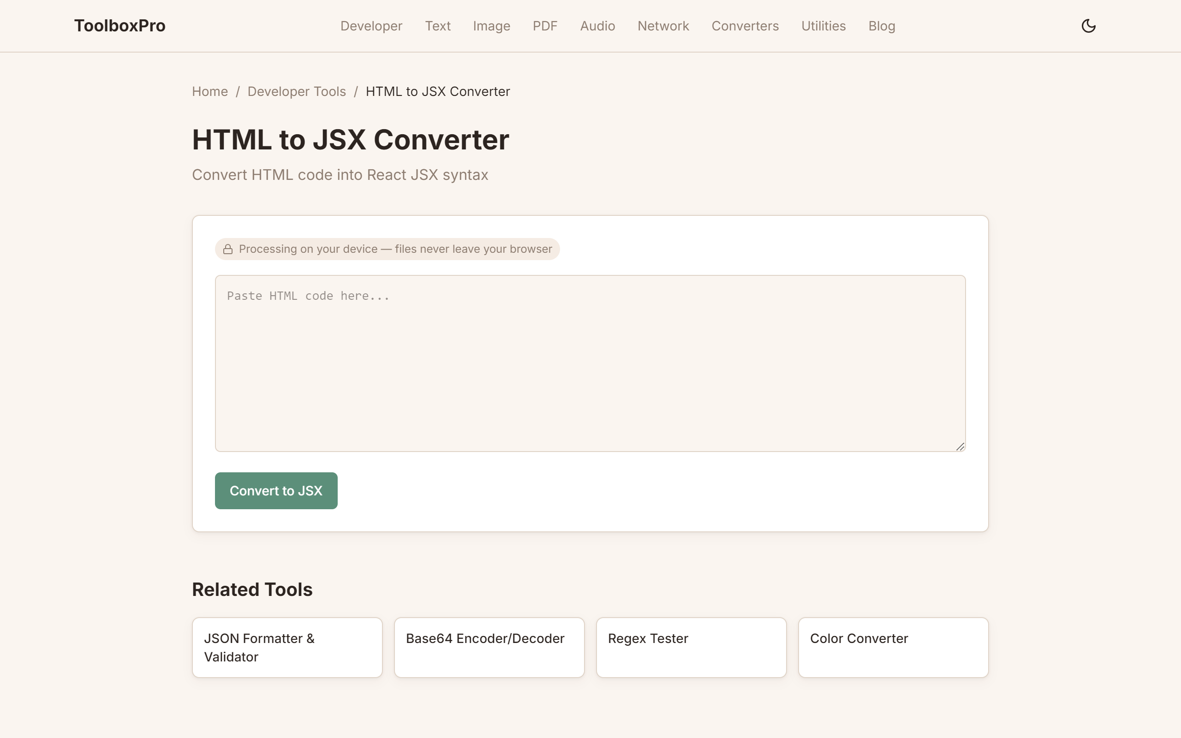
Task: Open the Developer menu
Action: point(371,26)
